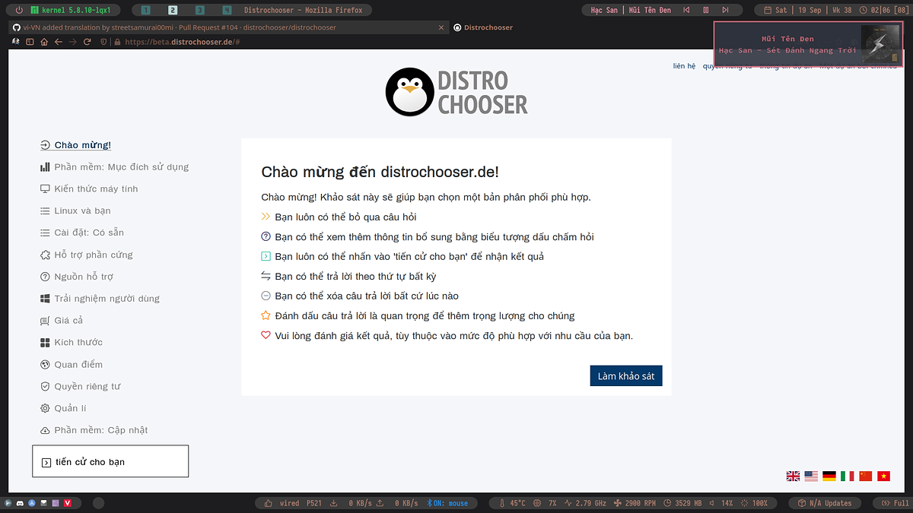Click the 3529 MB memory indicator
Viewport: 913px width, 513px height.
682,503
